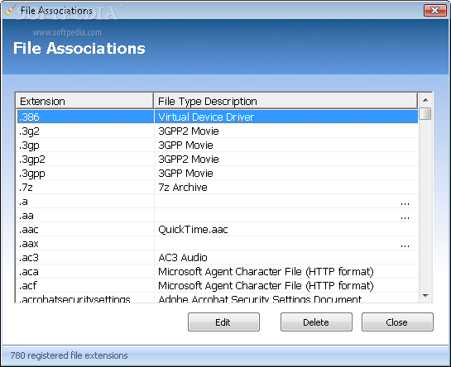
Task: Click Microsoft Agent Character File for .acf
Action: [x=266, y=286]
